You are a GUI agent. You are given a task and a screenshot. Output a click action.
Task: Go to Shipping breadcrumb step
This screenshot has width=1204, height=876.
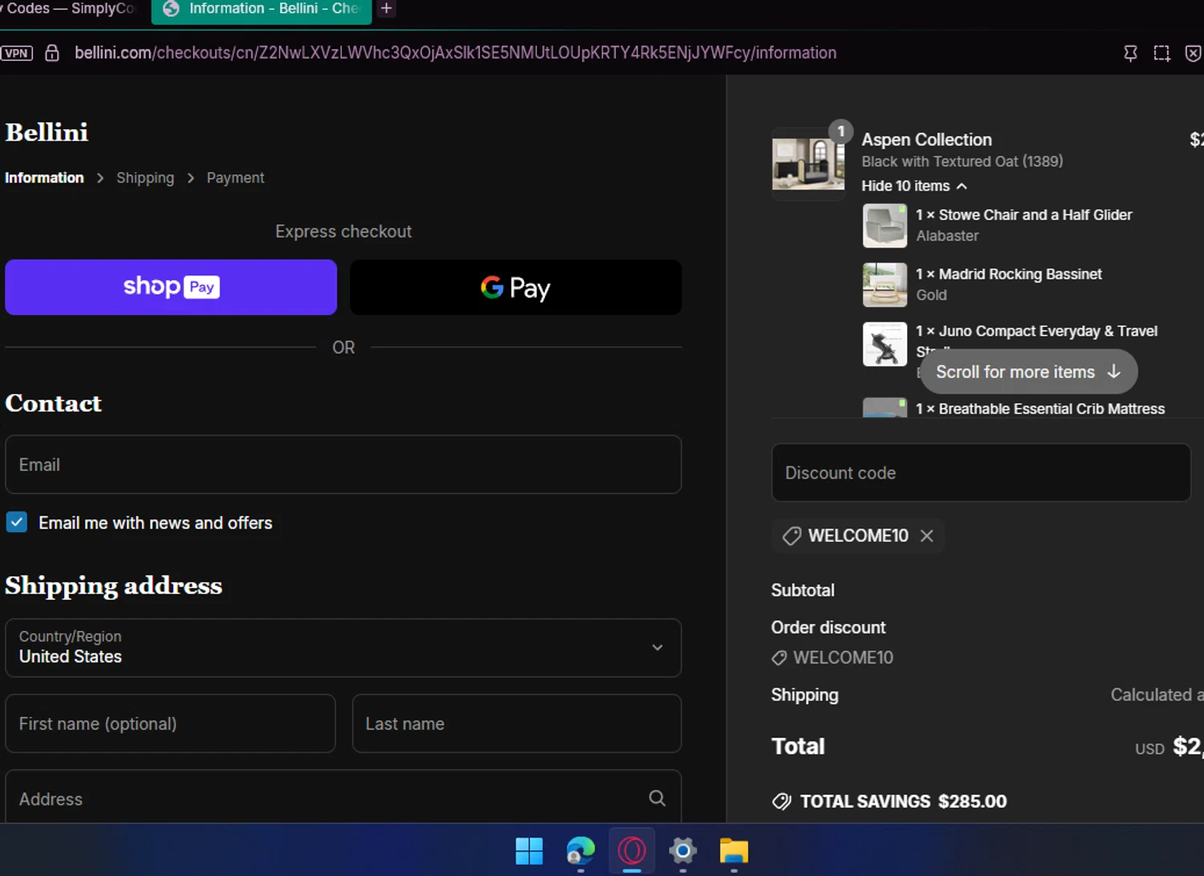(145, 178)
